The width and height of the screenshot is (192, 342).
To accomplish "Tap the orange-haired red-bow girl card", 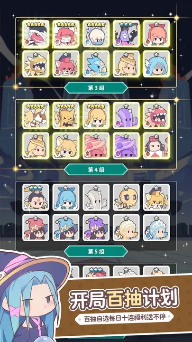I will tap(156, 34).
